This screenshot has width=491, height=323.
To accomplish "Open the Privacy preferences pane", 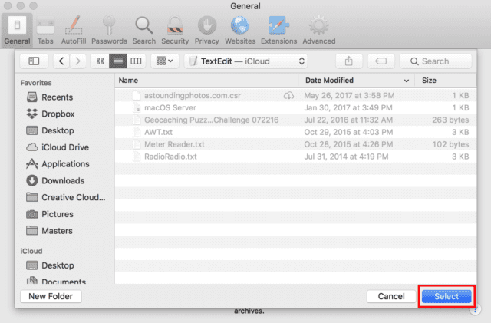I will point(206,29).
